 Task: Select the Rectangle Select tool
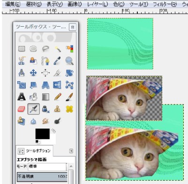22,49
